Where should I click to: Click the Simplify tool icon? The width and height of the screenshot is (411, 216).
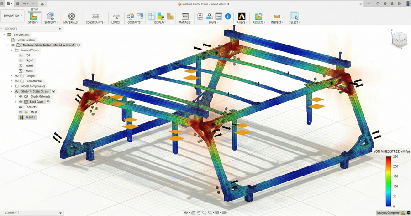(51, 16)
